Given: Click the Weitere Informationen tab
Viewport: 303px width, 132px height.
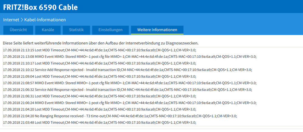Looking at the screenshot, I should [x=157, y=30].
